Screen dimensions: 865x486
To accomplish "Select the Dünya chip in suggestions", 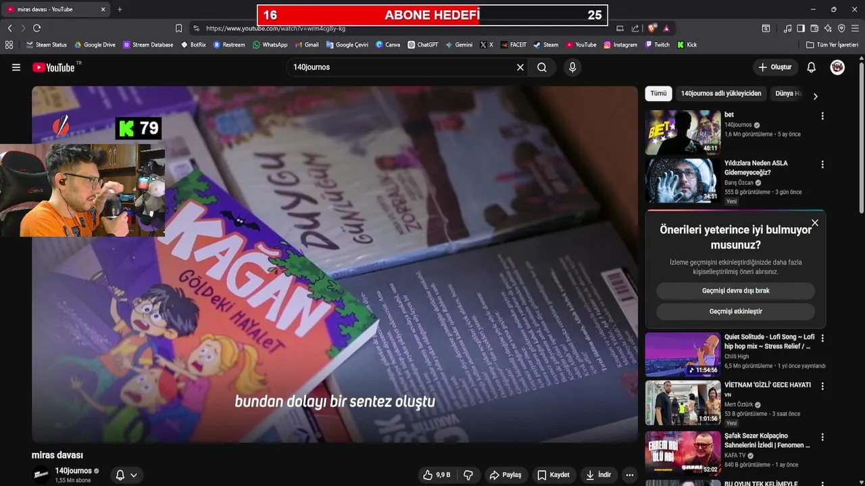I will [787, 94].
